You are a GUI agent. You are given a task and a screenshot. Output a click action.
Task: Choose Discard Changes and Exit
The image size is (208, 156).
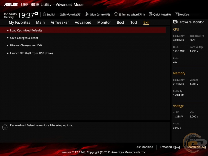pos(26,45)
